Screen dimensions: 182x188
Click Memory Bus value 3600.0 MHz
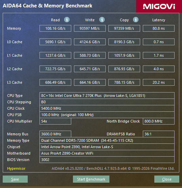[55, 134]
